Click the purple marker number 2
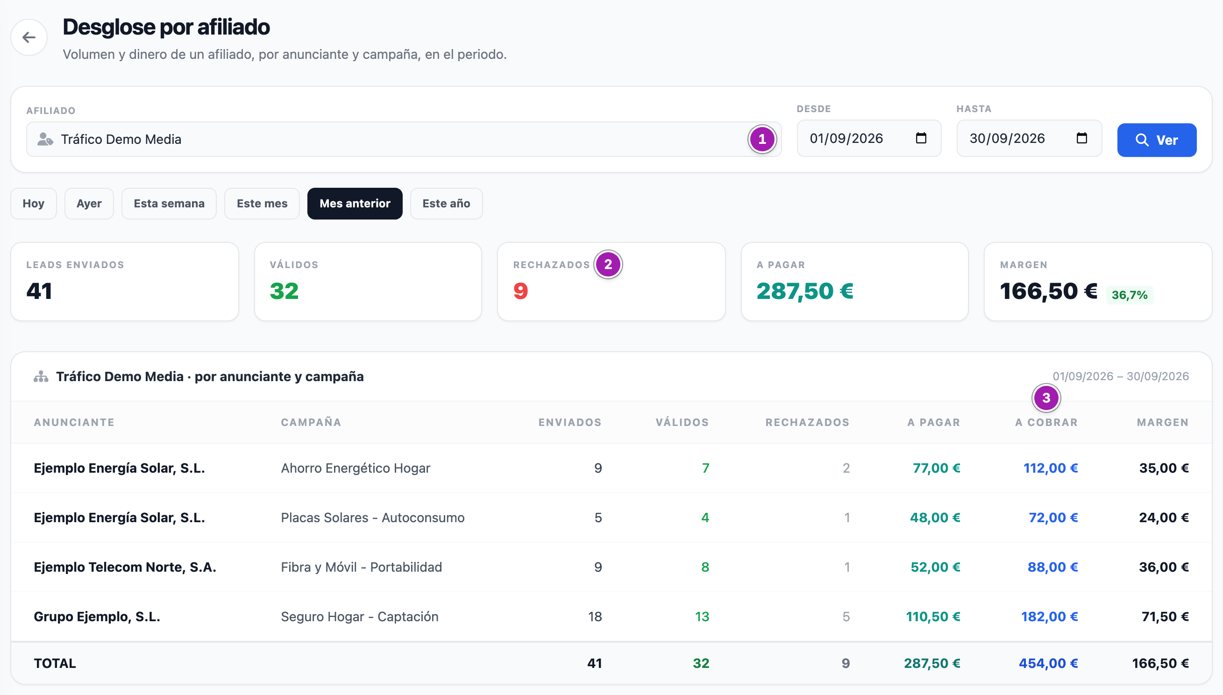This screenshot has width=1223, height=695. tap(608, 264)
